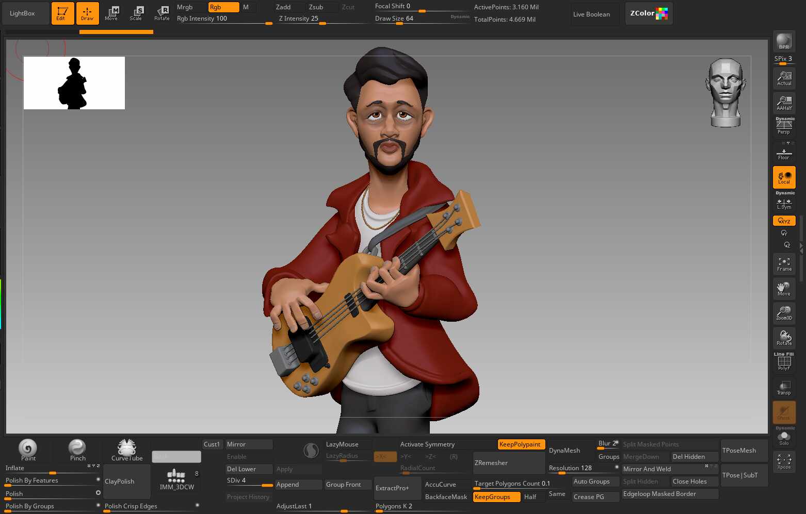This screenshot has height=514, width=806.
Task: Adjust the Draw Size slider
Action: tap(421, 19)
